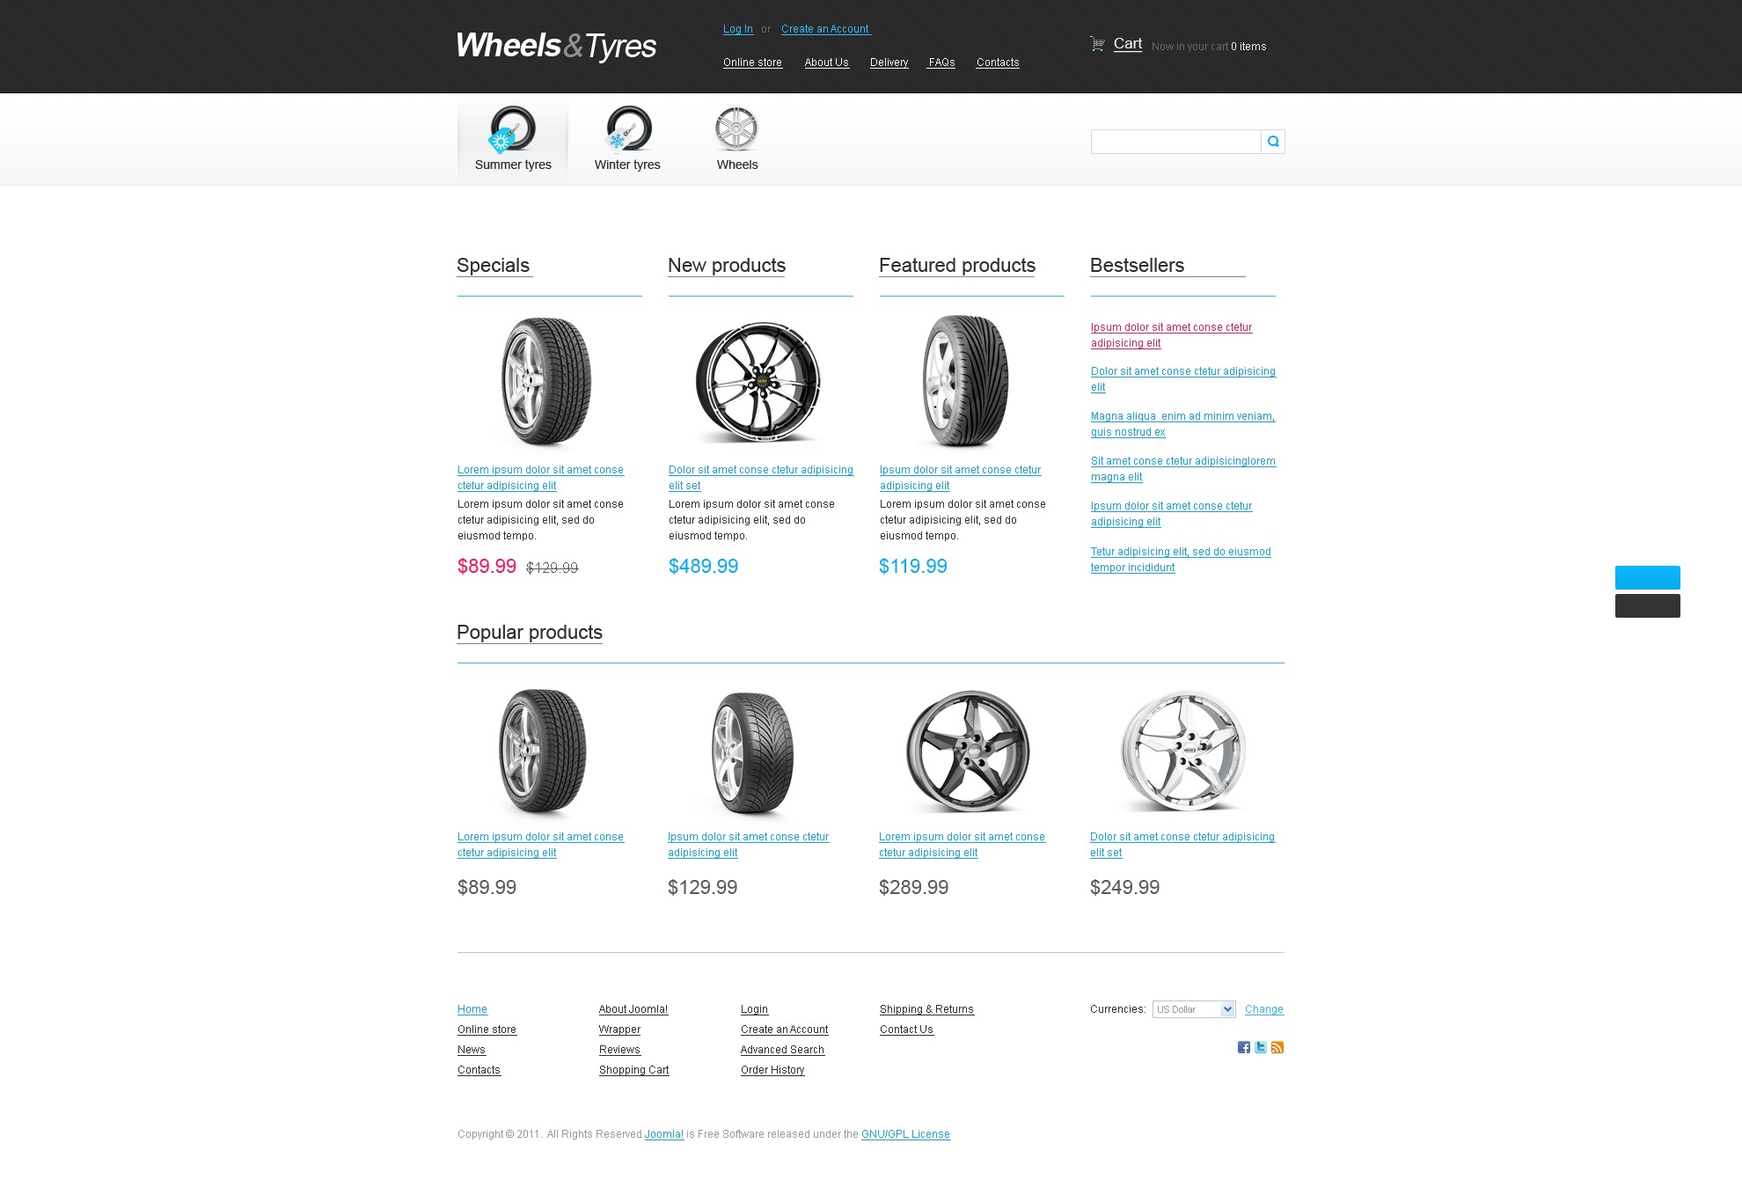Image resolution: width=1742 pixels, height=1202 pixels.
Task: Click the search magnifier button
Action: pos(1273,142)
